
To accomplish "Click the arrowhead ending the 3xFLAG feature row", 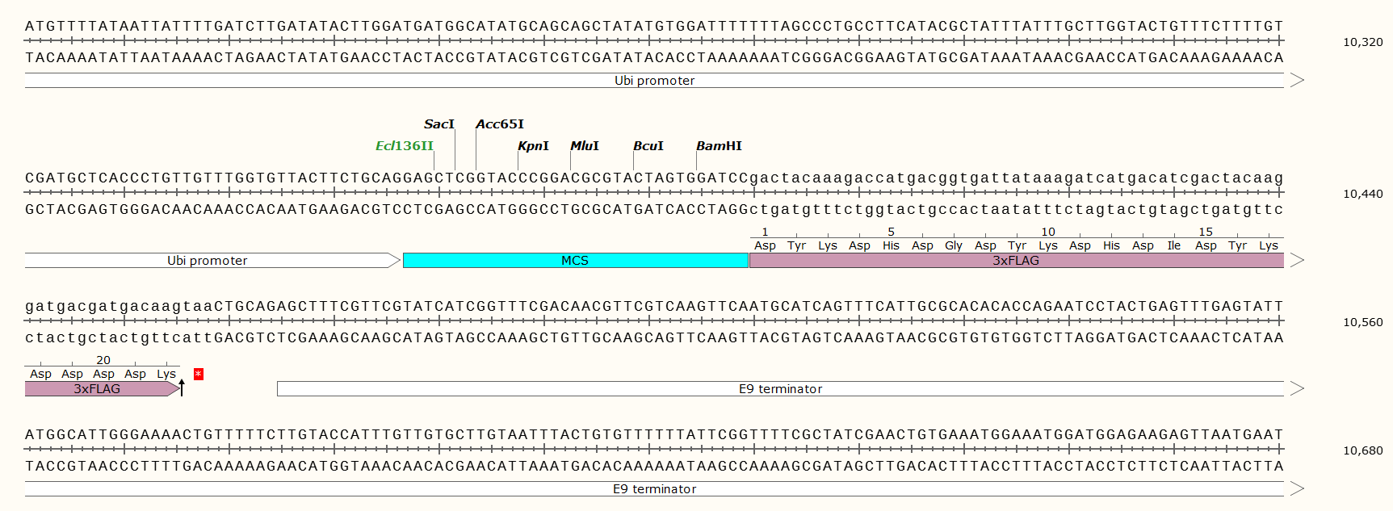I will coord(1297,260).
